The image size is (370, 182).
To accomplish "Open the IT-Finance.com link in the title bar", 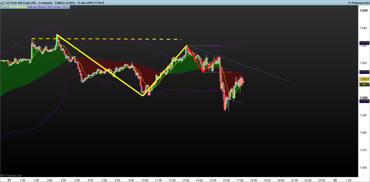I will 358,3.
